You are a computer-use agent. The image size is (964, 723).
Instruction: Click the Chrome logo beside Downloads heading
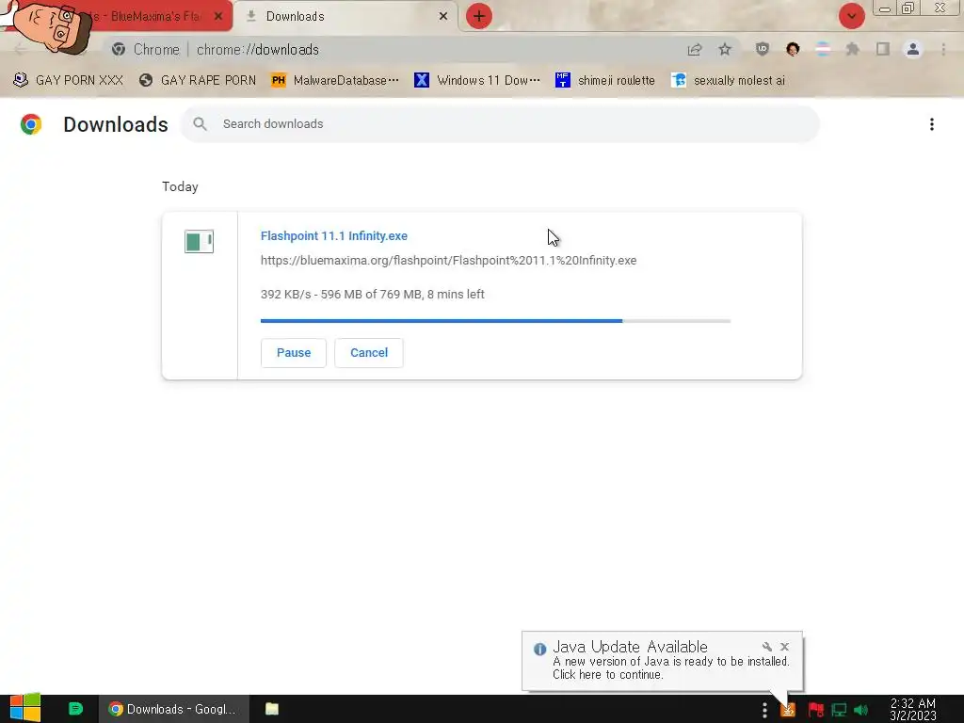tap(31, 124)
